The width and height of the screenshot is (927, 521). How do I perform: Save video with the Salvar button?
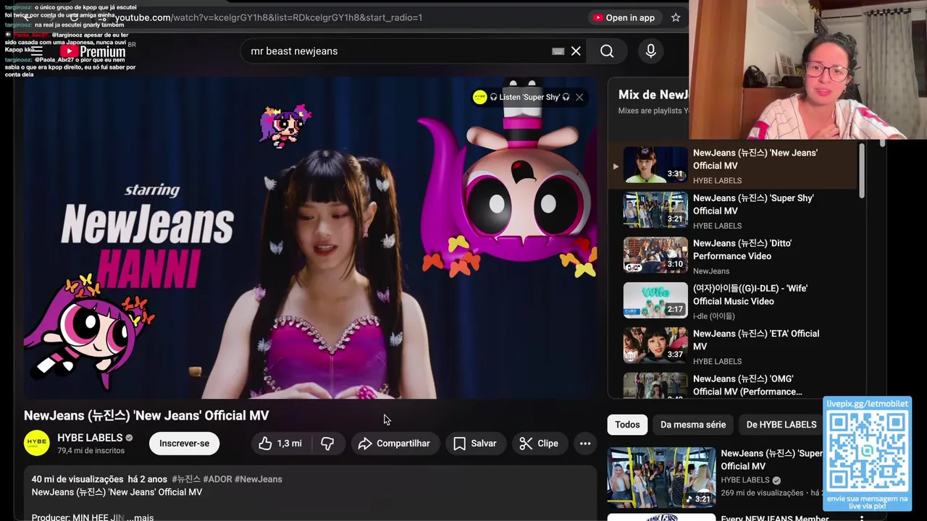[475, 444]
